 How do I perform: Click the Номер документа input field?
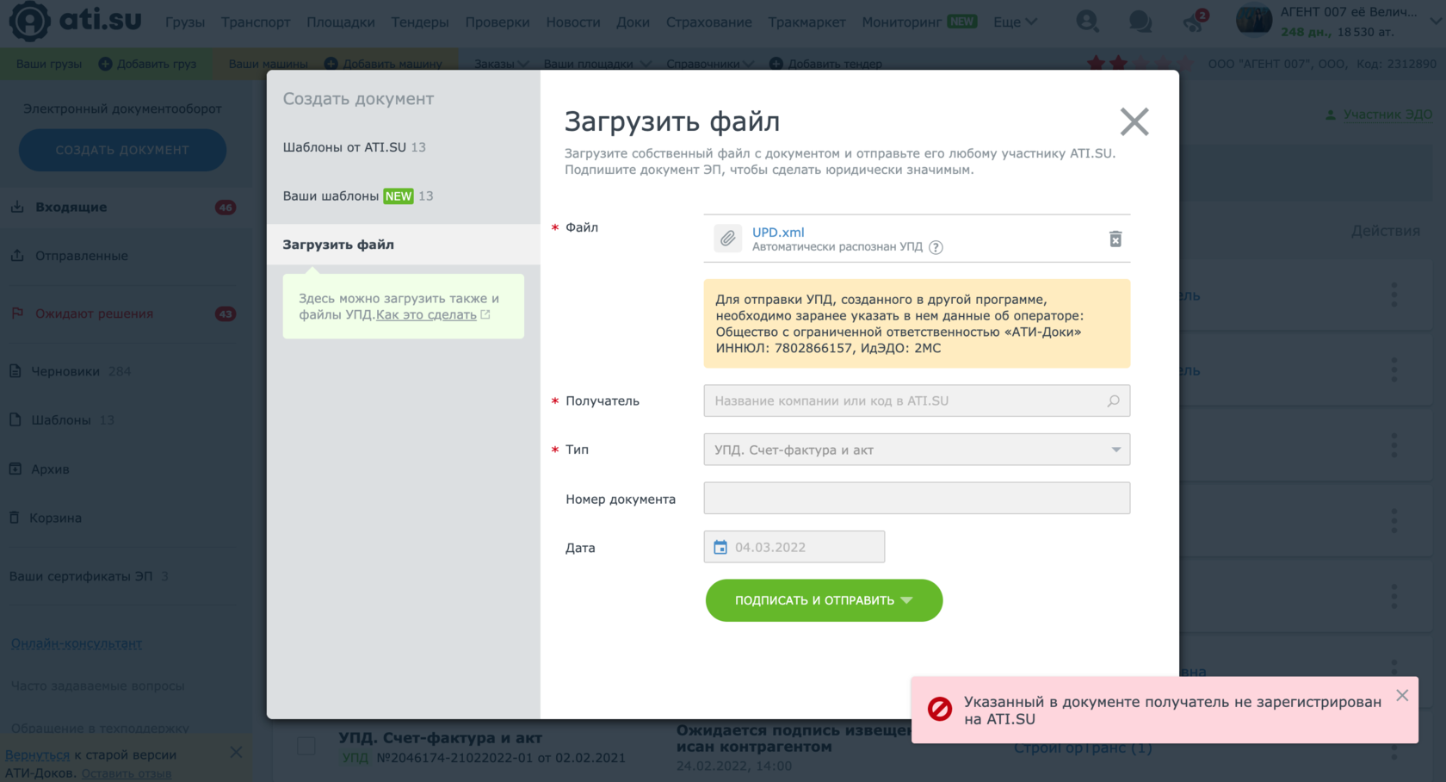[917, 498]
